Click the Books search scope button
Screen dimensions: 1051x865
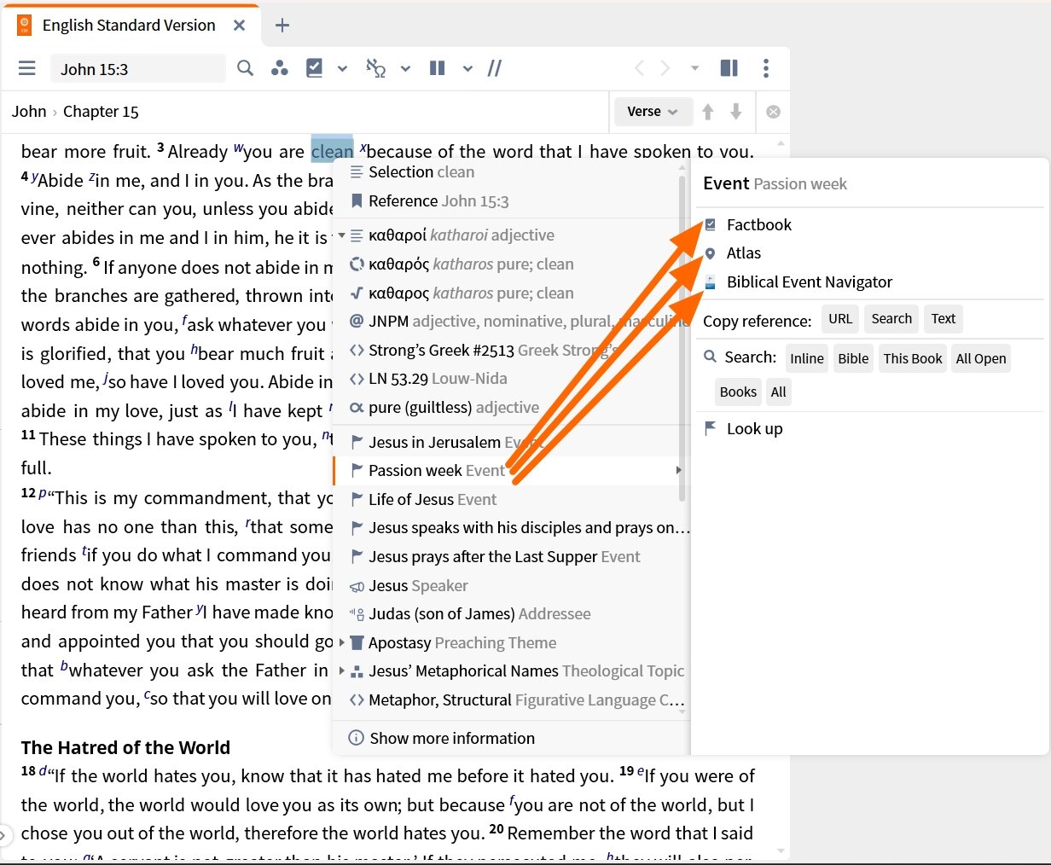pos(738,392)
